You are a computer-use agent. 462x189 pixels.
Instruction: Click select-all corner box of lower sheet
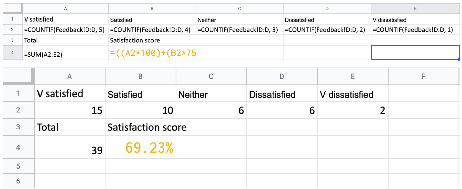[x=18, y=76]
